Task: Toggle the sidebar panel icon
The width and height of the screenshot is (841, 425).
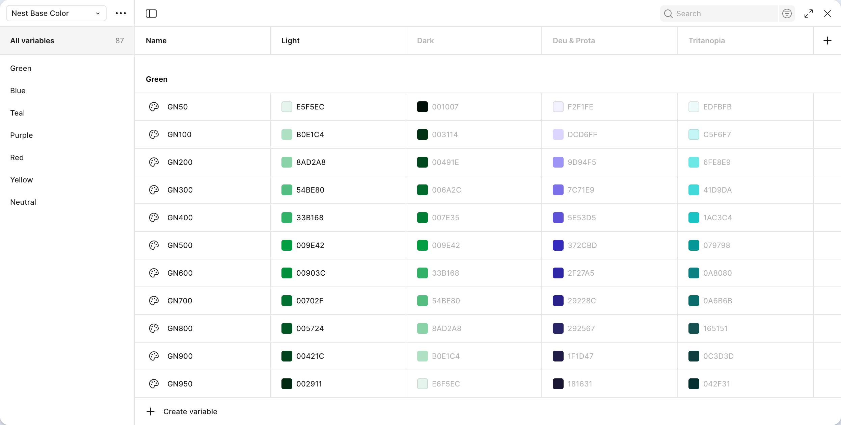Action: tap(151, 14)
